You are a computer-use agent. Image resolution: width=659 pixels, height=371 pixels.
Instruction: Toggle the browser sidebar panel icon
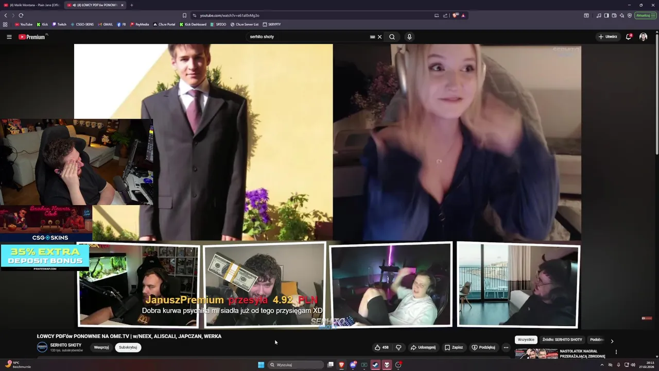[606, 15]
